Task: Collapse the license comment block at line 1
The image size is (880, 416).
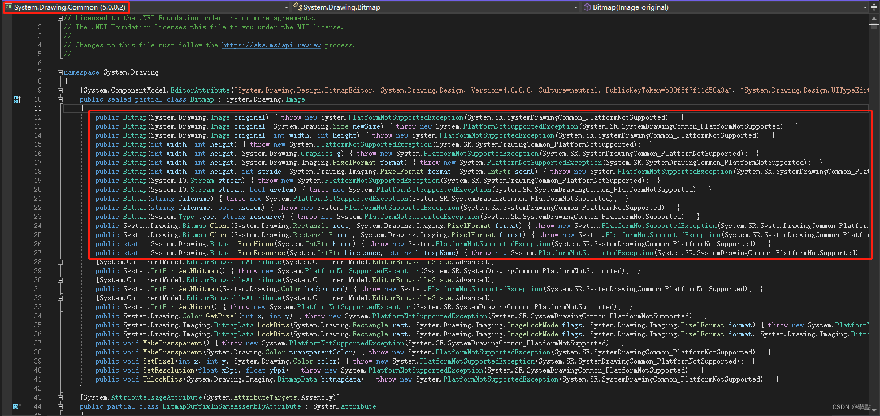Action: click(x=60, y=18)
